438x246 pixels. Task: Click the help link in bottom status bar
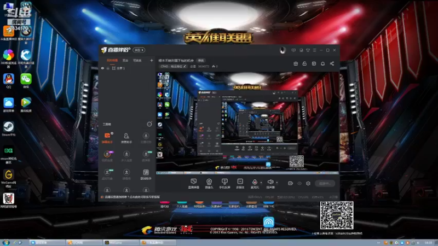(x=132, y=197)
